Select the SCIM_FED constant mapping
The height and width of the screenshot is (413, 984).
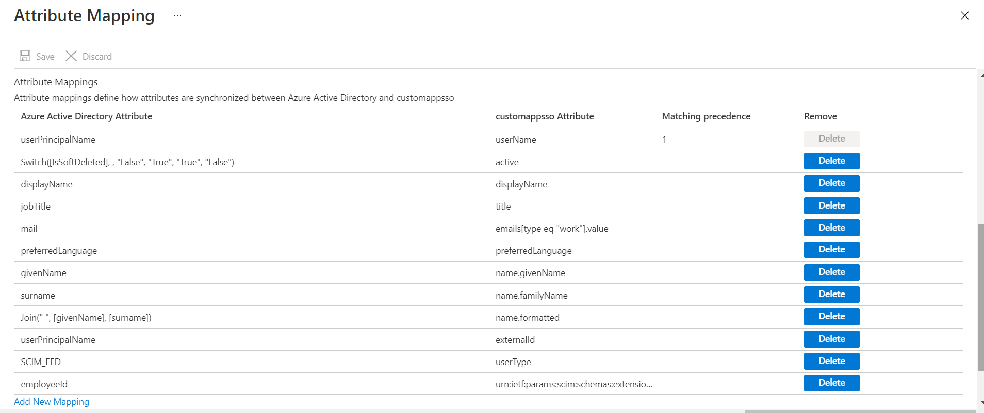41,362
